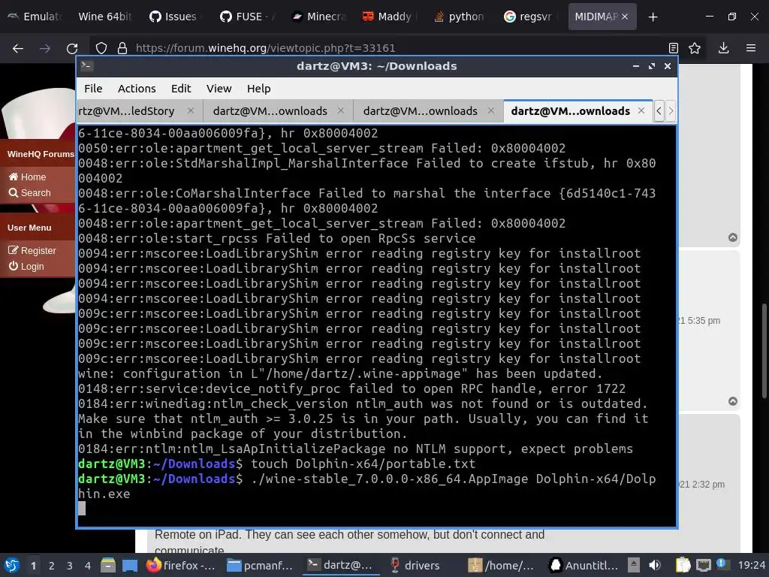Image resolution: width=769 pixels, height=577 pixels.
Task: Open the Search link on WineHQ forum
Action: coord(29,193)
